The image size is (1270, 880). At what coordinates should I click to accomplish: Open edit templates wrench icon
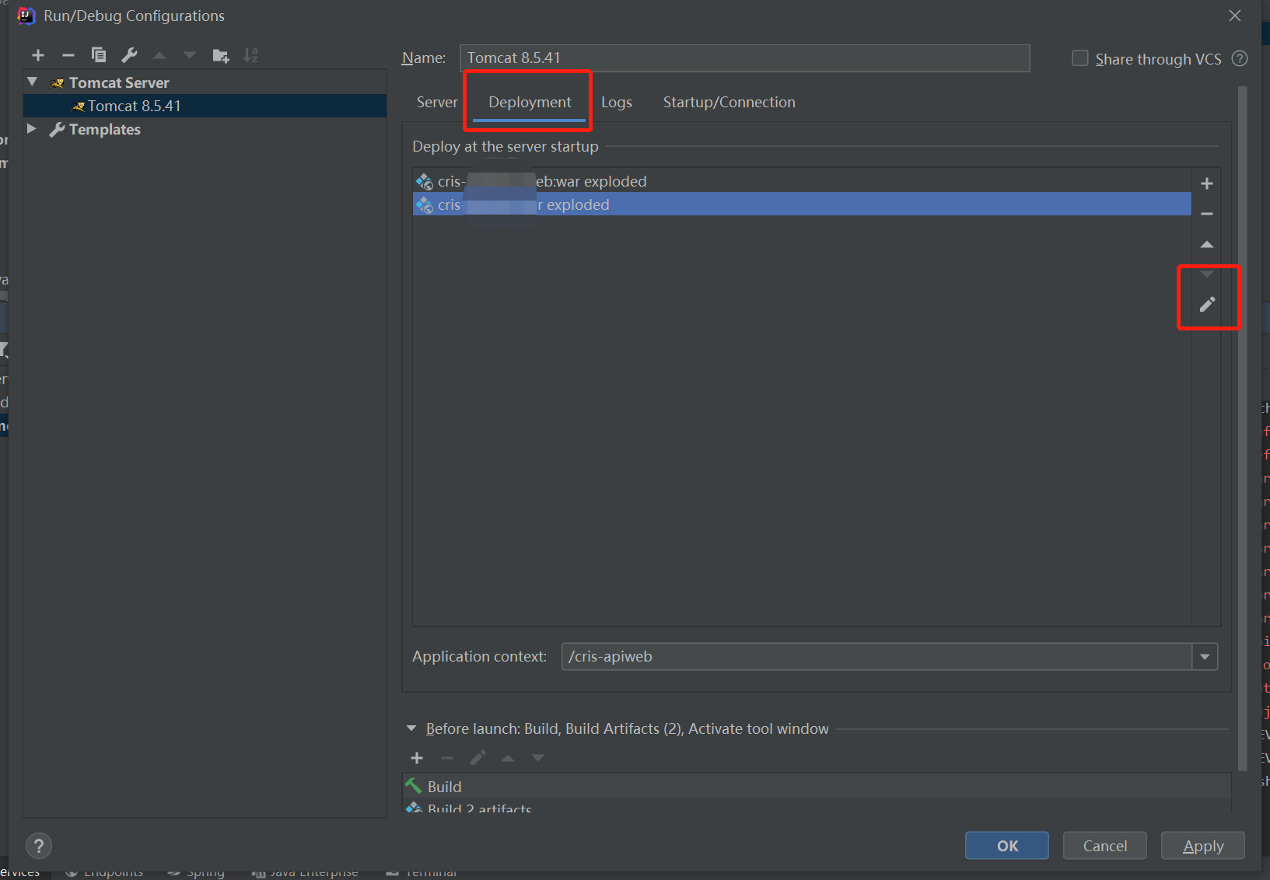(x=129, y=55)
